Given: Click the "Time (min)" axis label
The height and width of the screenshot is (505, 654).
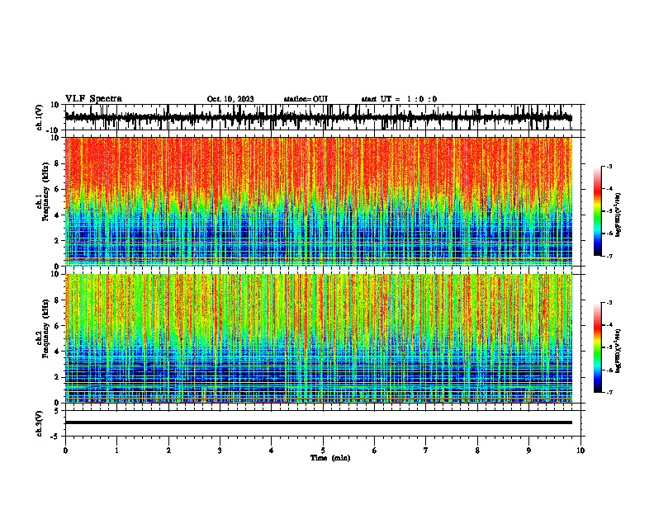Looking at the screenshot, I should [x=330, y=458].
